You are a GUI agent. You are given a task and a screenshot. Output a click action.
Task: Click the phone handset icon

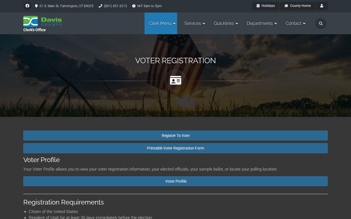pyautogui.click(x=100, y=6)
